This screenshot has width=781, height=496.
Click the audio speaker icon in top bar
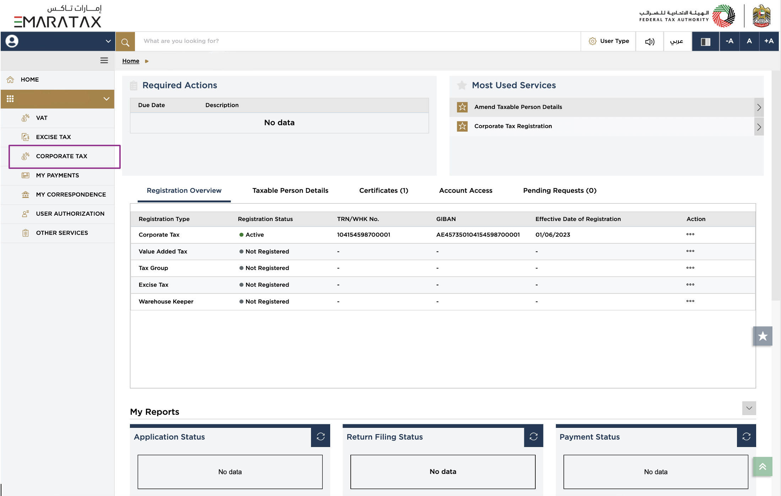(x=649, y=42)
